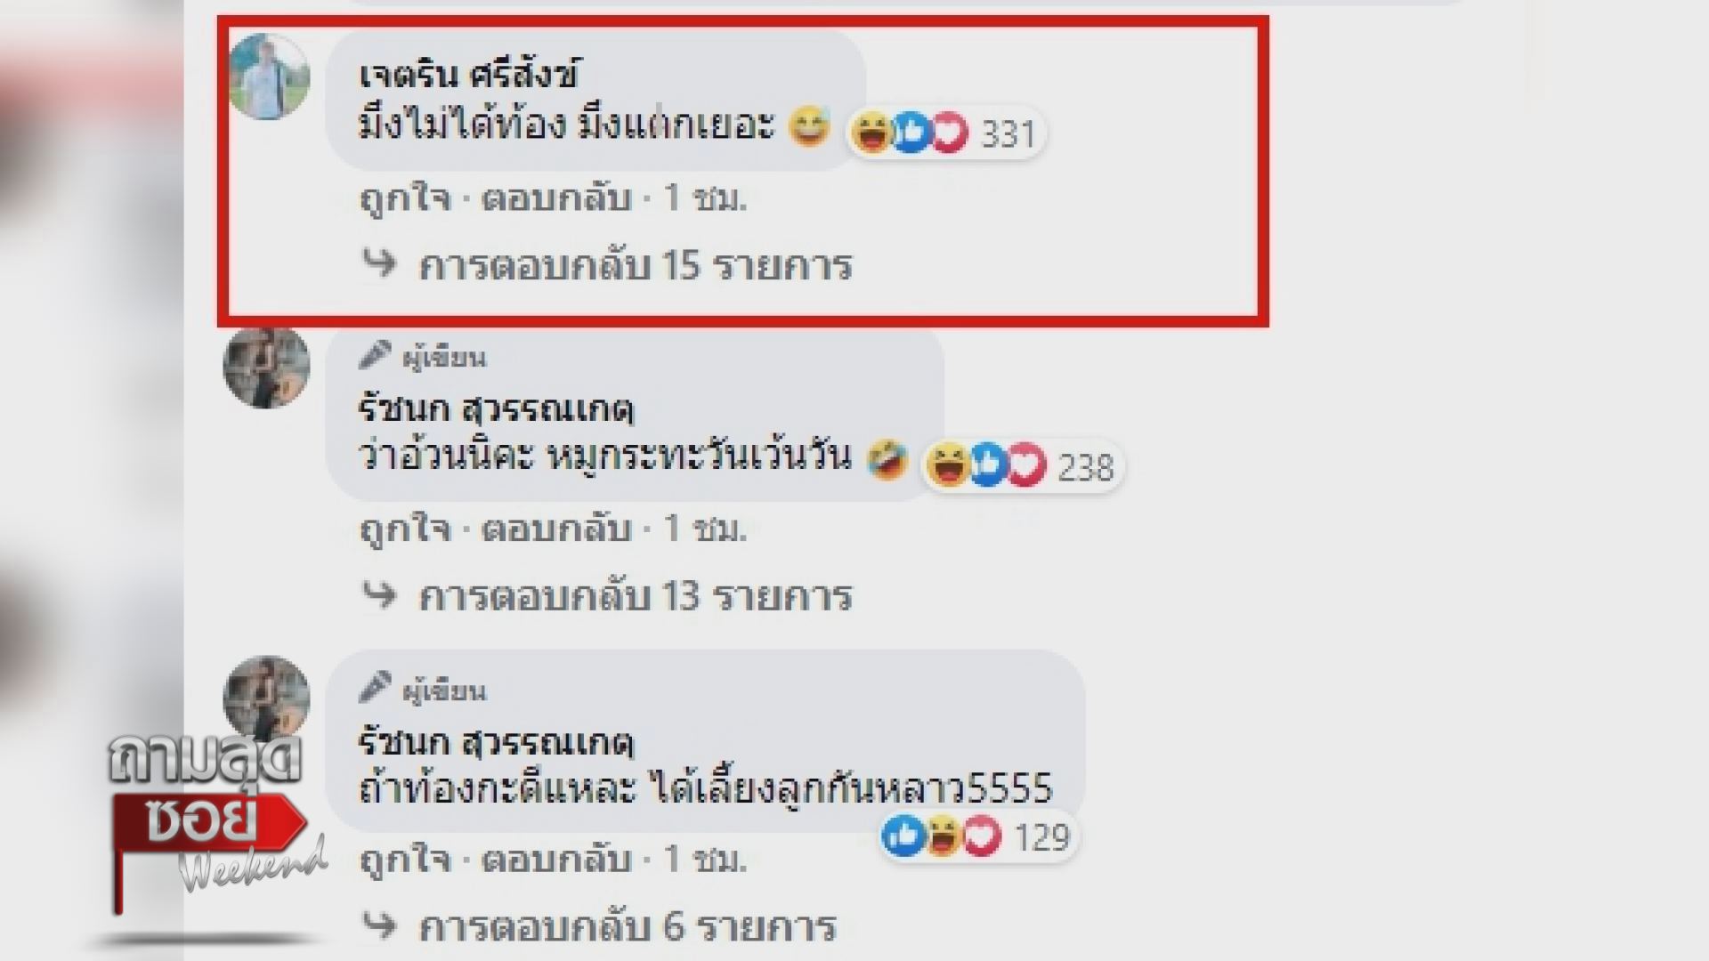Expand การตอบกลับ 15 รายการ replies

coord(636,265)
